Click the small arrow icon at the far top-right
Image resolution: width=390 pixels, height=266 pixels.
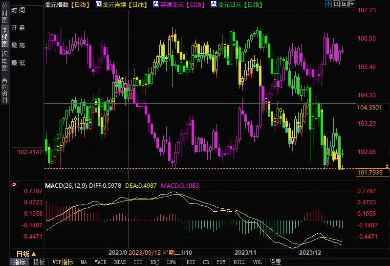[x=352, y=4]
